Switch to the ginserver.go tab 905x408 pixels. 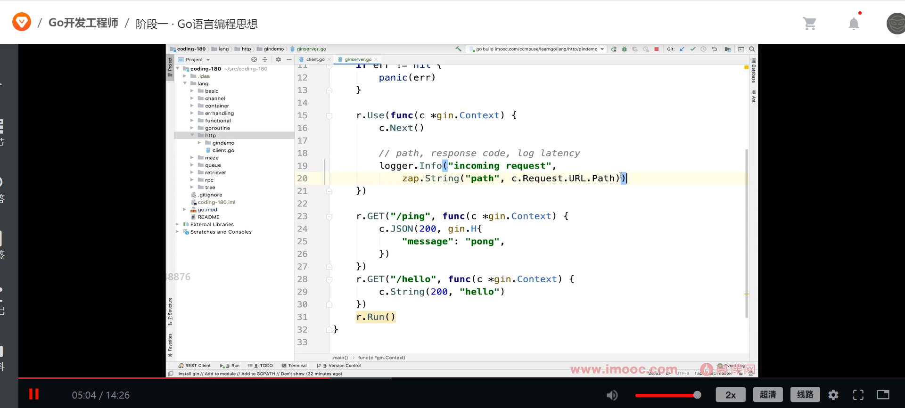[x=358, y=59]
